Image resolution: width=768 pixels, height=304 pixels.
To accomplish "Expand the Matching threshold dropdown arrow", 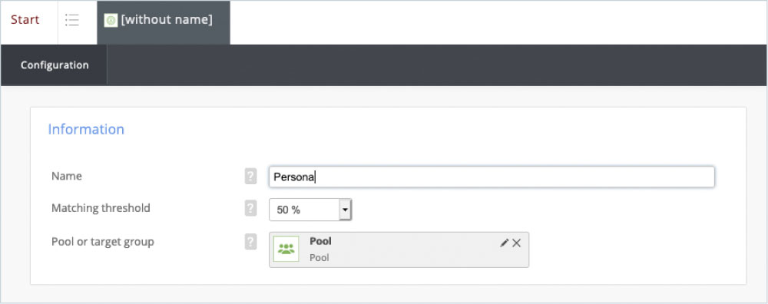I will (345, 210).
